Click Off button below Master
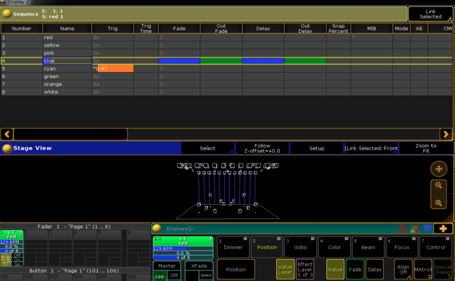Screen dimensions: 455x281 174,275
